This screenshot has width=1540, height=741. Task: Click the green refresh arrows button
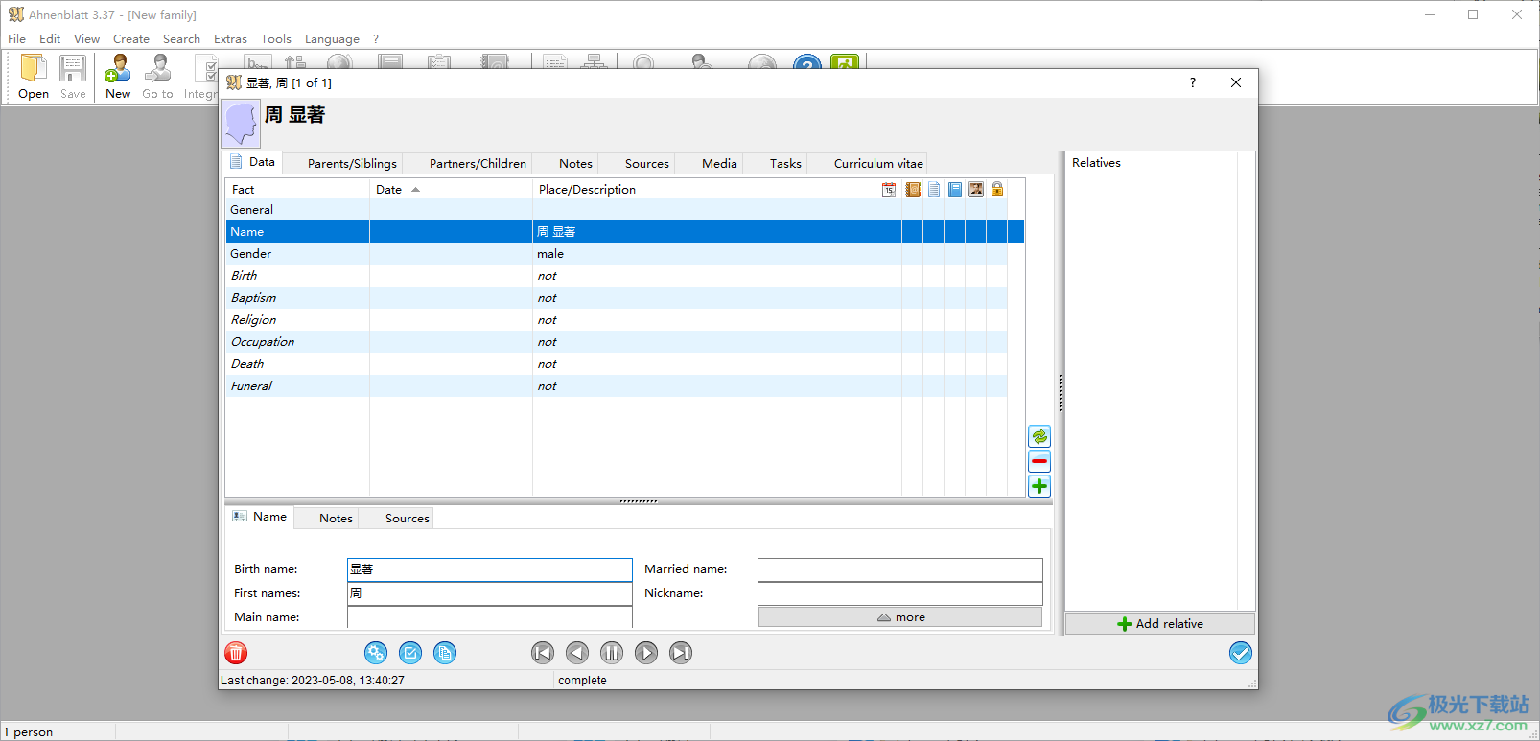(1039, 436)
